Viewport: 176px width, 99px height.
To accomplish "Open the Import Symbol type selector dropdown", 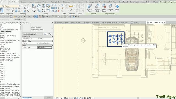I will pyautogui.click(x=53, y=28).
